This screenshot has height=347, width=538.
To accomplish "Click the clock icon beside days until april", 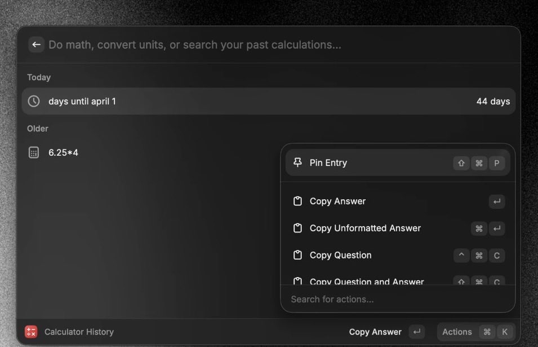I will pyautogui.click(x=34, y=102).
